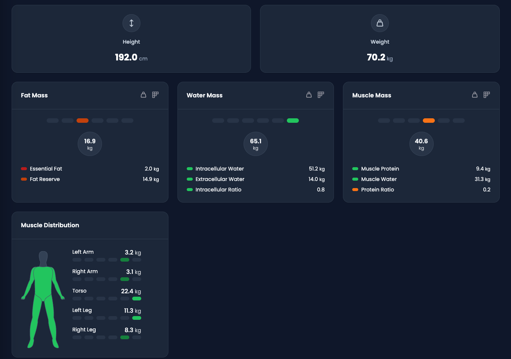Screen dimensions: 511x359
Task: Switch Fat Mass card to weight view icon
Action: [143, 95]
